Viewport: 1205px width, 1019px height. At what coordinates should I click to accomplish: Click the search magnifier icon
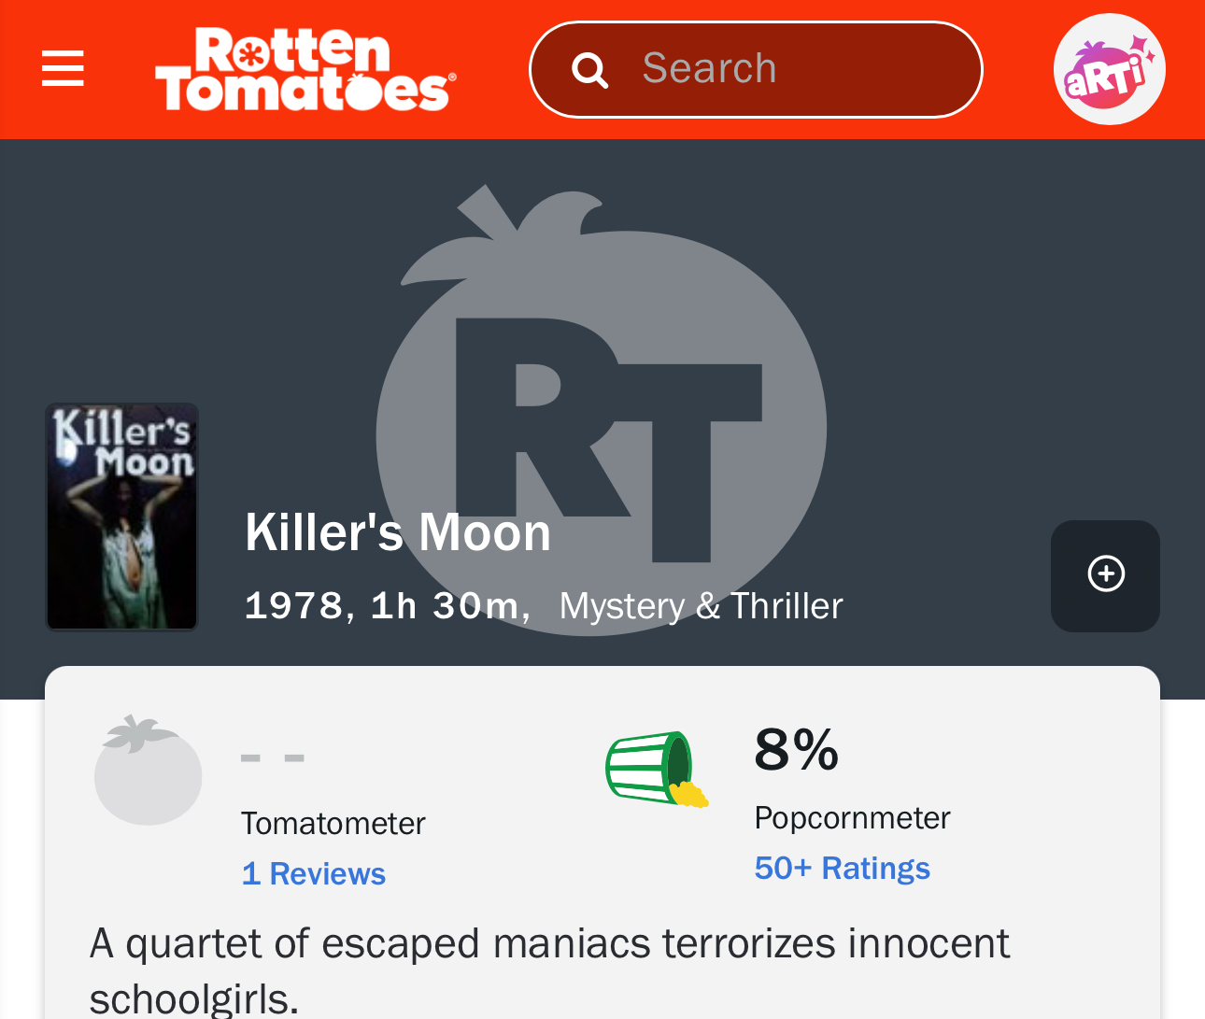[589, 70]
